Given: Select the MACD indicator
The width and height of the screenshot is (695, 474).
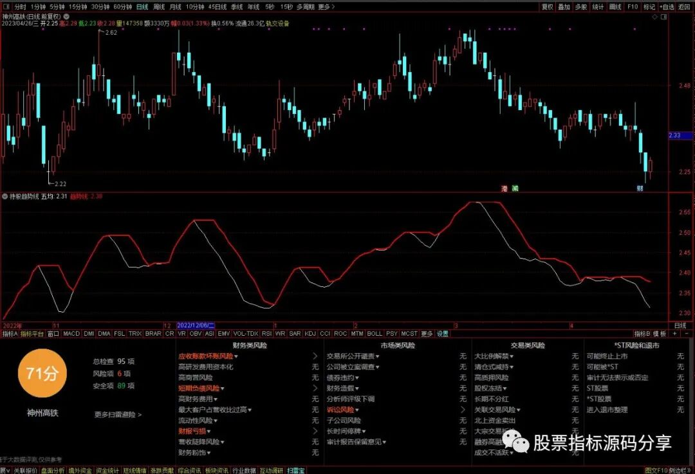Looking at the screenshot, I should pos(71,334).
